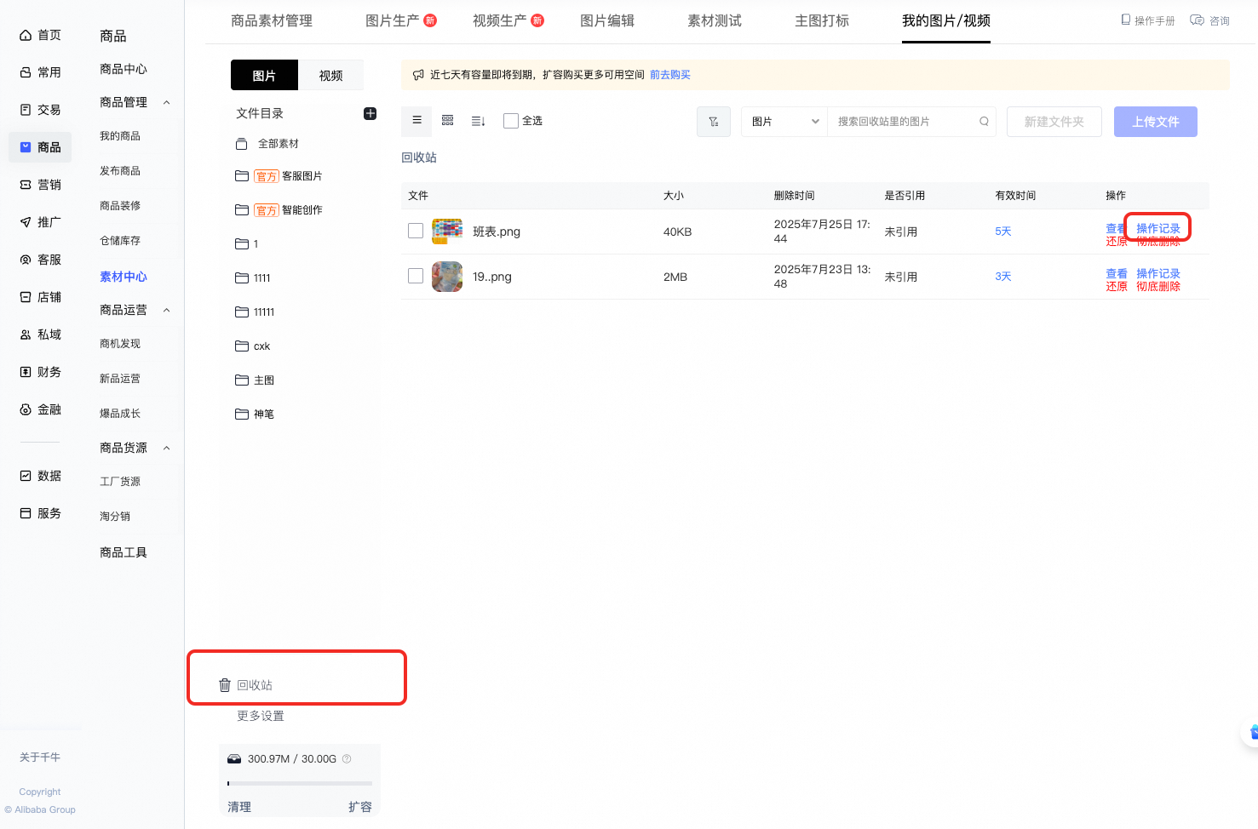This screenshot has height=829, width=1258.
Task: Click the 清理 storage link
Action: pos(239,807)
